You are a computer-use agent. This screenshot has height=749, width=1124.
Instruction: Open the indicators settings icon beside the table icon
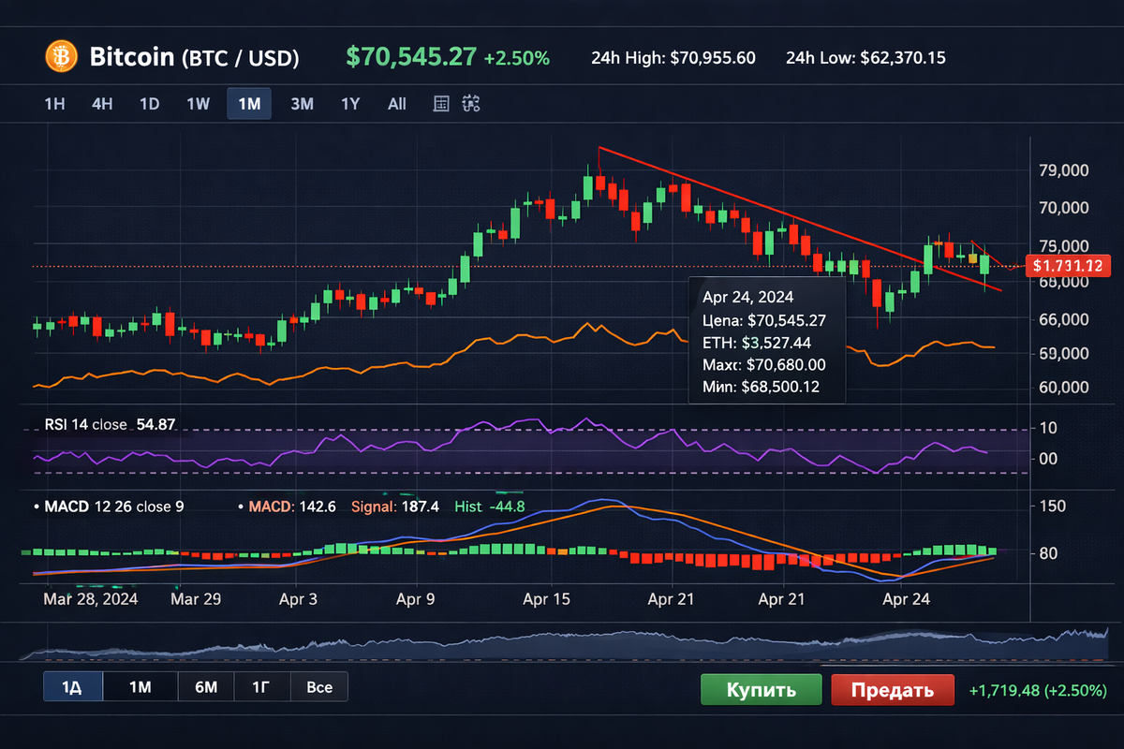pyautogui.click(x=471, y=104)
